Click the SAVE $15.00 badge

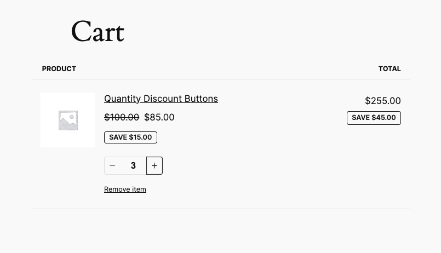coord(130,137)
